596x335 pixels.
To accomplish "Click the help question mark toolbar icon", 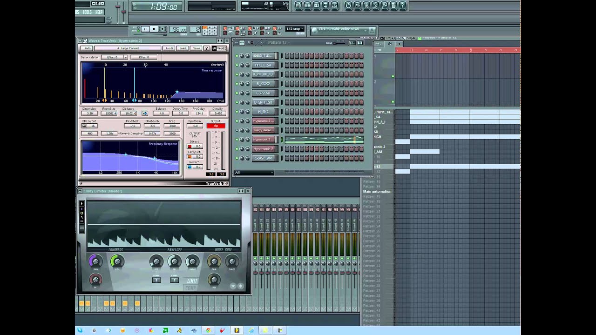I will 403,6.
